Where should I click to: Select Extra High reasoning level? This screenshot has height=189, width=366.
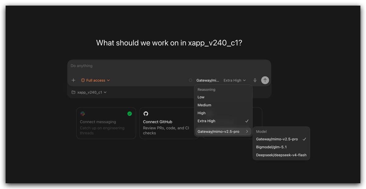pyautogui.click(x=223, y=121)
